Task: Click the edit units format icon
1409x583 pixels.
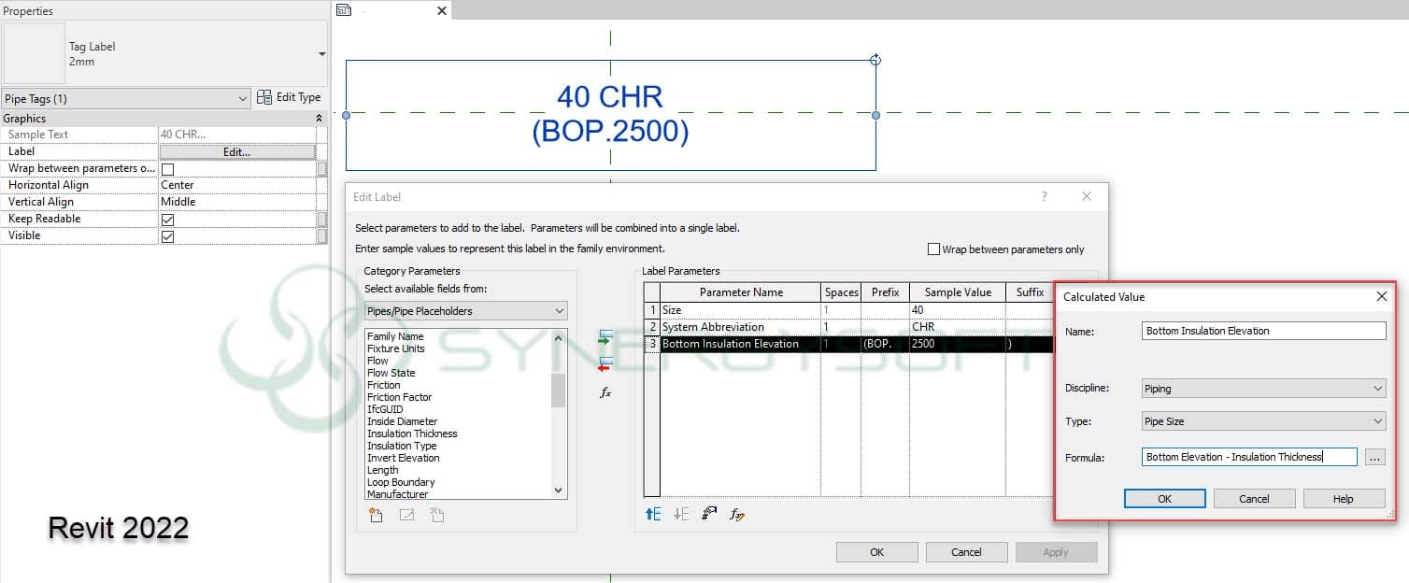Action: point(709,514)
